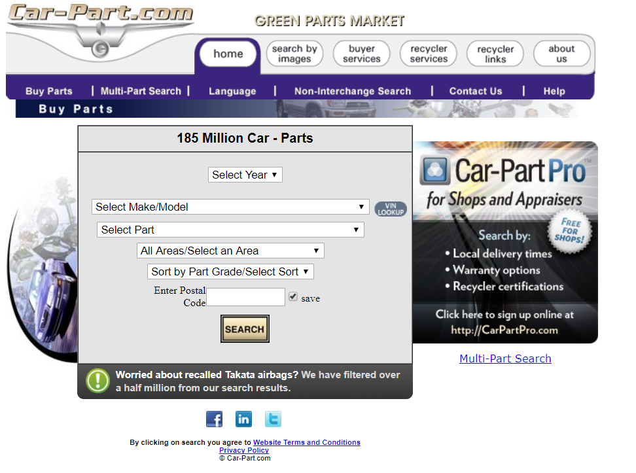
Task: Click Buy Parts in the purple menu
Action: click(49, 92)
